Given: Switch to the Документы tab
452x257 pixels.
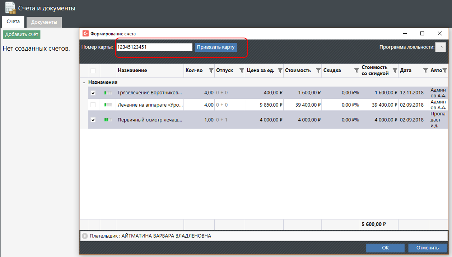Looking at the screenshot, I should click(44, 22).
